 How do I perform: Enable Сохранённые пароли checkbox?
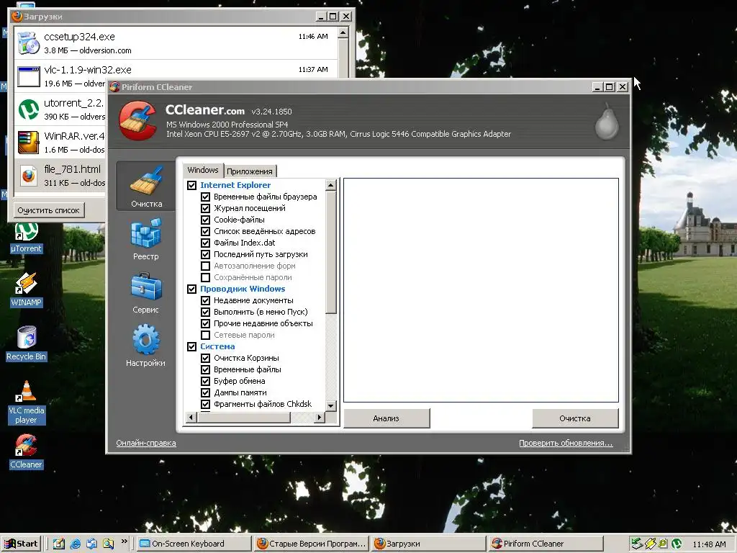pyautogui.click(x=205, y=277)
